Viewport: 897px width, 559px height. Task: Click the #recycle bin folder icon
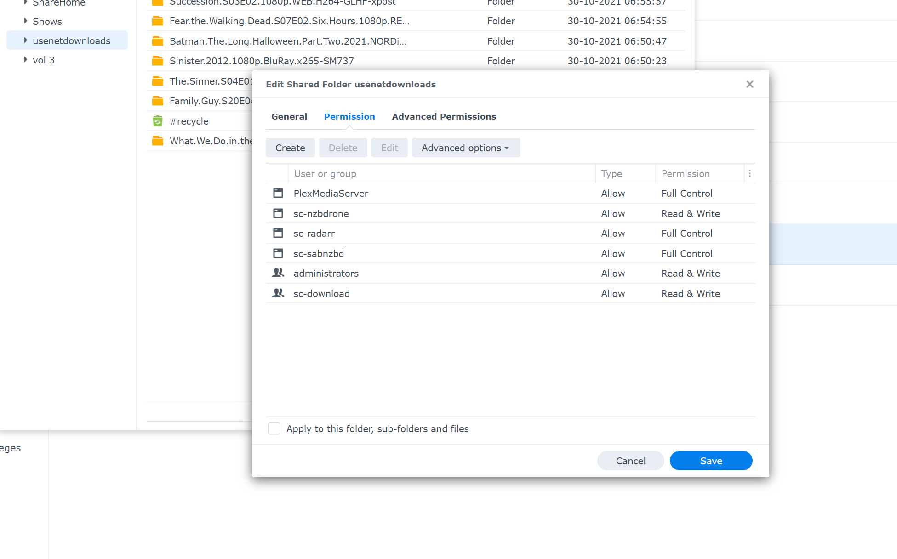pos(158,121)
